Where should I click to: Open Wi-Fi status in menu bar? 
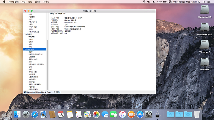click(x=144, y=2)
